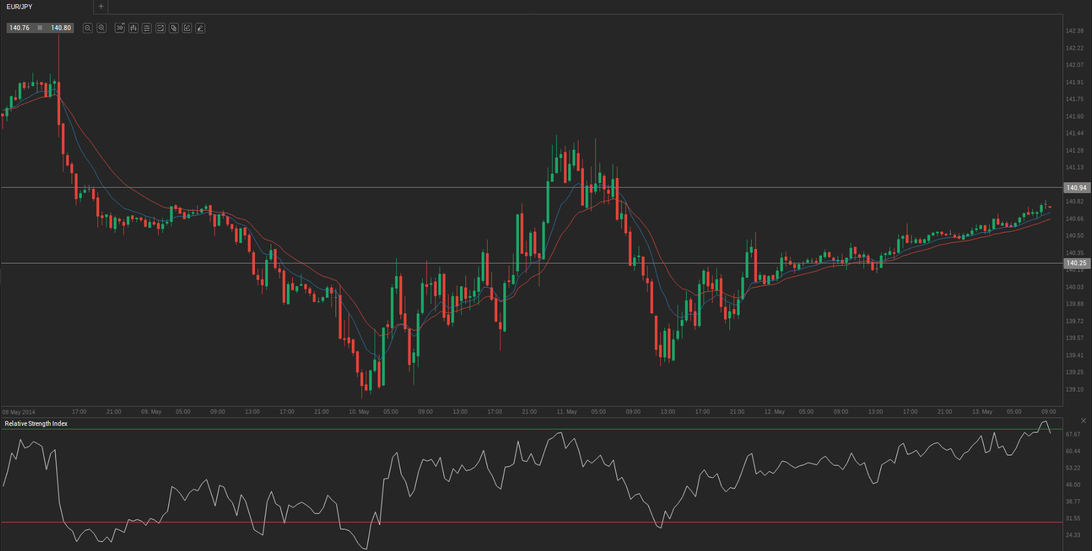Click the edit drawing square-pencil icon
This screenshot has height=551, width=1092.
coord(187,28)
